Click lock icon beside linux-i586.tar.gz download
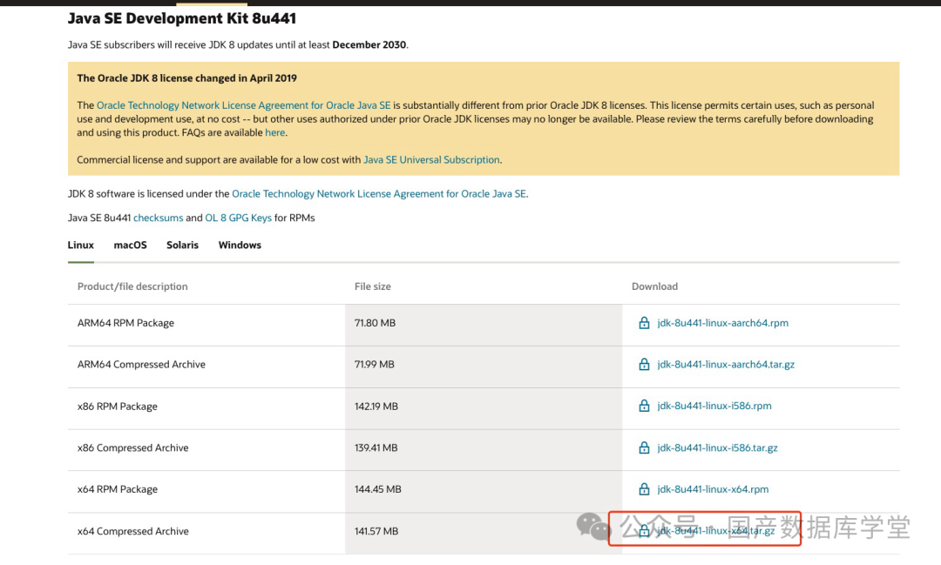The width and height of the screenshot is (941, 565). tap(644, 447)
